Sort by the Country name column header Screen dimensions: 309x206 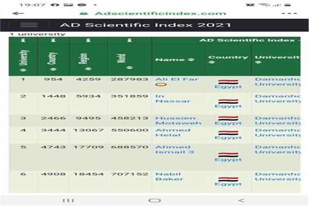(212, 62)
